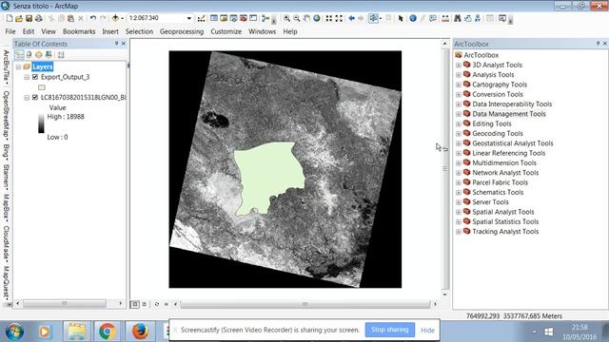Expand Spatial Analyst Tools toolbox
Screen dimensions: 609x342
click(x=459, y=212)
